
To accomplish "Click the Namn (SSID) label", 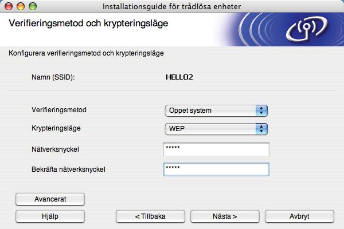I will pyautogui.click(x=53, y=77).
